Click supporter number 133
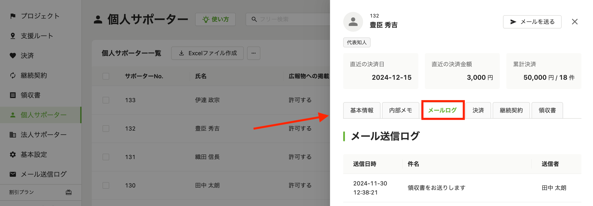Screen dimensions: 593x206 pos(130,100)
